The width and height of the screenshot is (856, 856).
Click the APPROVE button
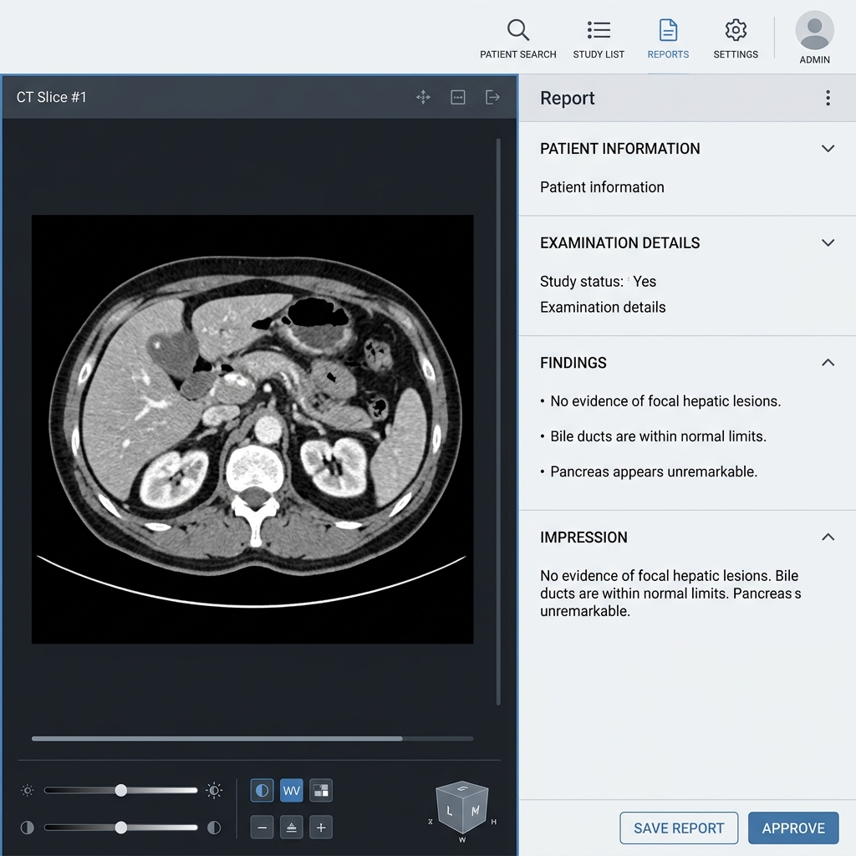[x=793, y=828]
